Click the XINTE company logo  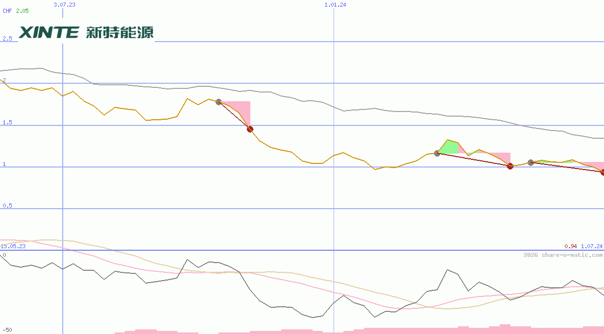[x=86, y=32]
